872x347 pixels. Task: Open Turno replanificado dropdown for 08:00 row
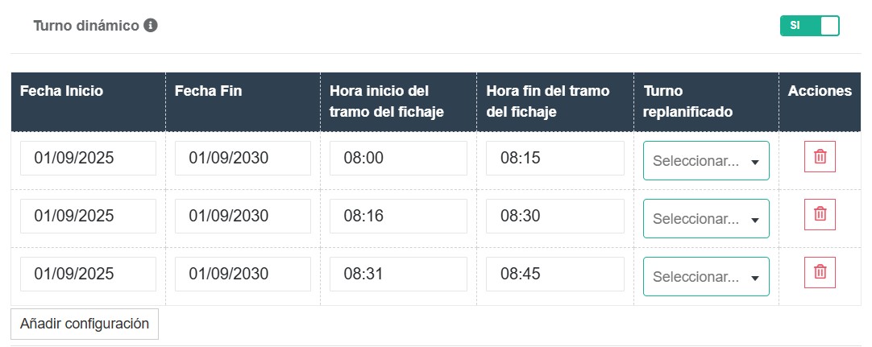pyautogui.click(x=705, y=161)
